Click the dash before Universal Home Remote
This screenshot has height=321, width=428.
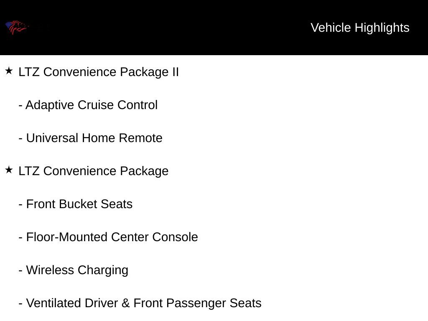20,139
